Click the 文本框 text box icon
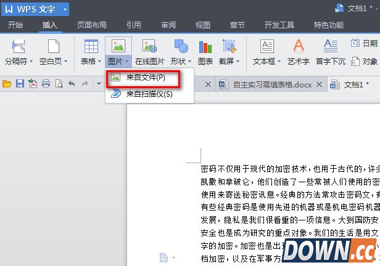Image resolution: width=380 pixels, height=266 pixels. [267, 46]
